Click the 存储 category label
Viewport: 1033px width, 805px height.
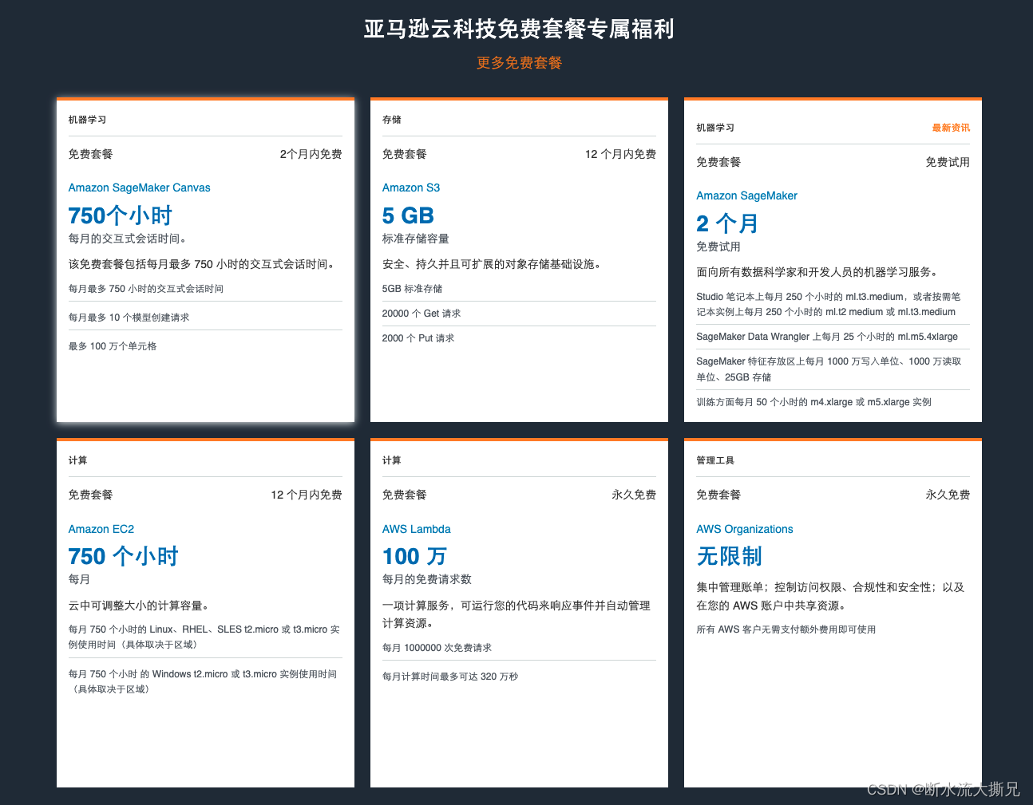pyautogui.click(x=391, y=120)
